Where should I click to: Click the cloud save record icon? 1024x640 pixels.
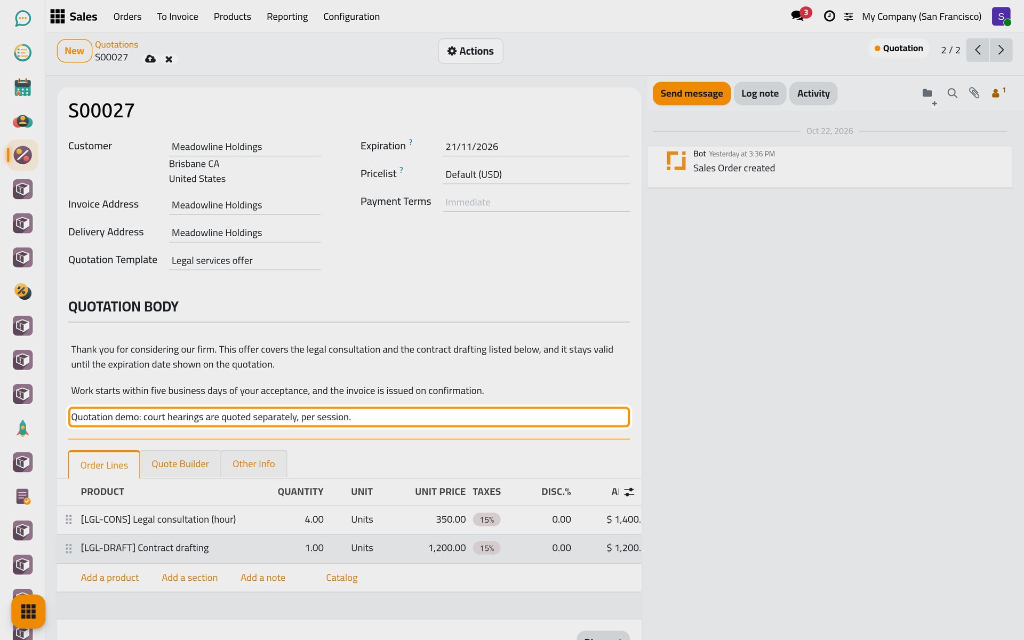coord(150,59)
